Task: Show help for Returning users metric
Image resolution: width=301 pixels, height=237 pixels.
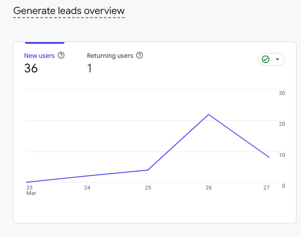Action: pos(140,55)
